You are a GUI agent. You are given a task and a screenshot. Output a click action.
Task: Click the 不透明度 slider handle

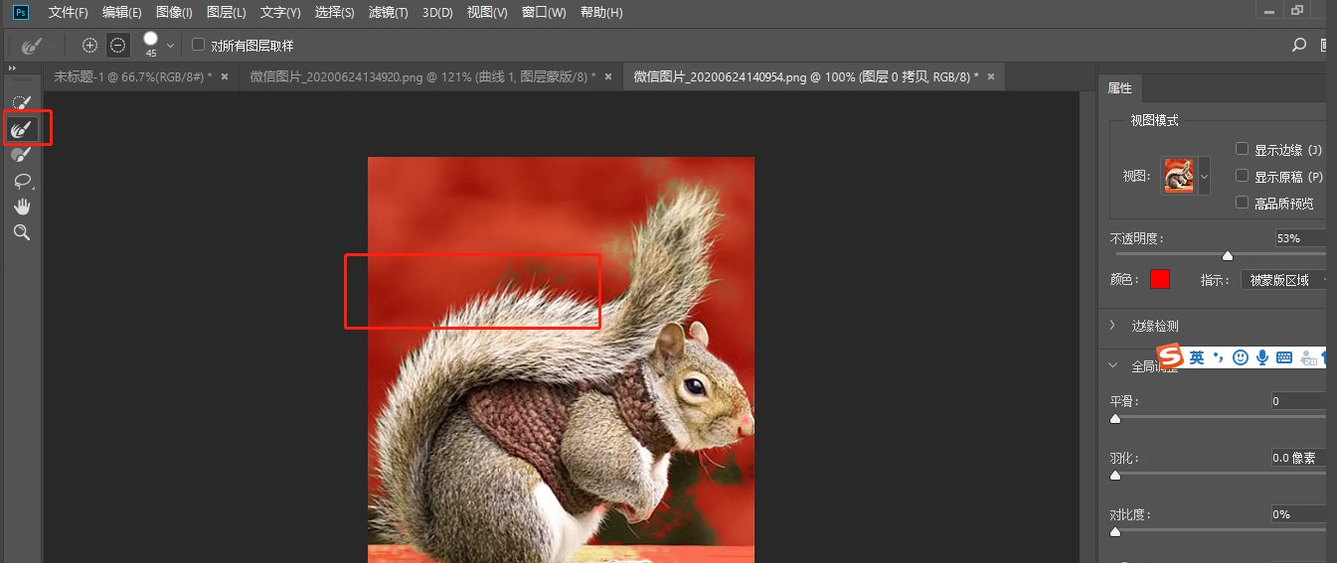click(x=1228, y=256)
